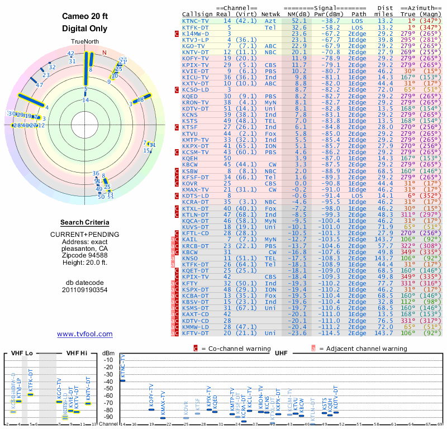Click the KBSV-DT callsign
Viewport: 447px width, 429px height.
(x=196, y=302)
